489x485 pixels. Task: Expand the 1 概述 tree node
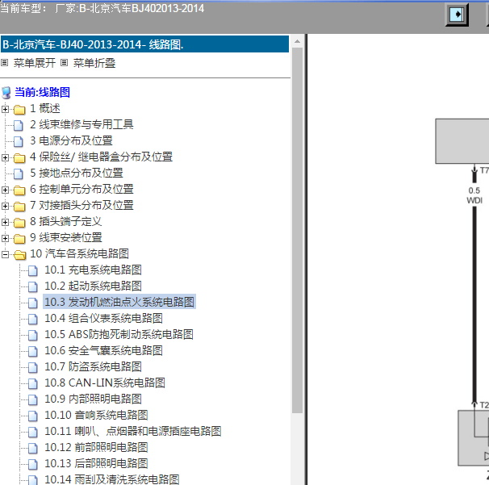[5, 109]
